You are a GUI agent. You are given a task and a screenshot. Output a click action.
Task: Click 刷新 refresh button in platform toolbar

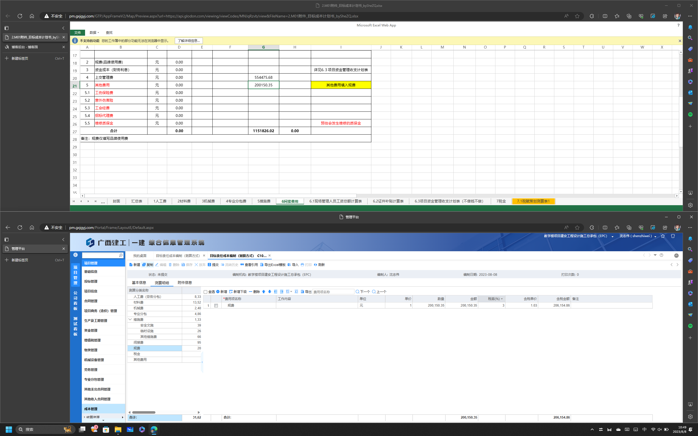(x=319, y=265)
